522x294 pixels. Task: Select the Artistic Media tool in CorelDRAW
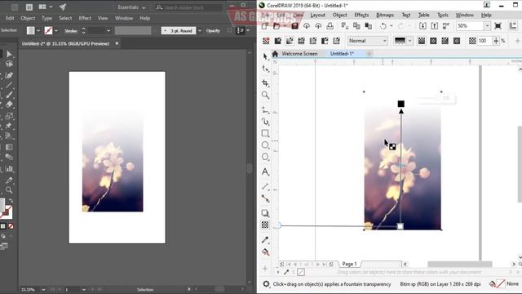pos(265,122)
